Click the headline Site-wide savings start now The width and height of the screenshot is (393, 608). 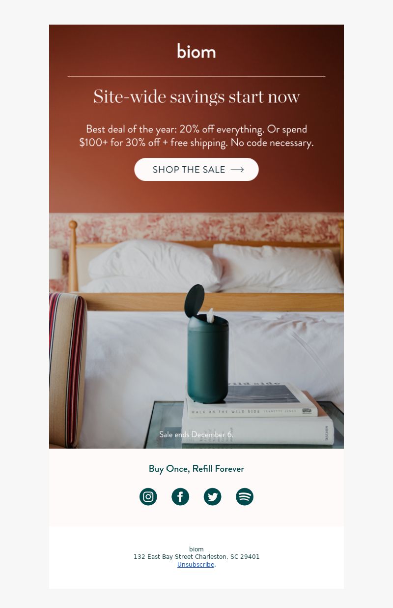(196, 96)
